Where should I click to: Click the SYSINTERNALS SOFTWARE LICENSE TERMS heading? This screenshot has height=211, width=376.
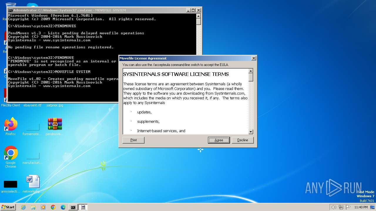pos(176,74)
